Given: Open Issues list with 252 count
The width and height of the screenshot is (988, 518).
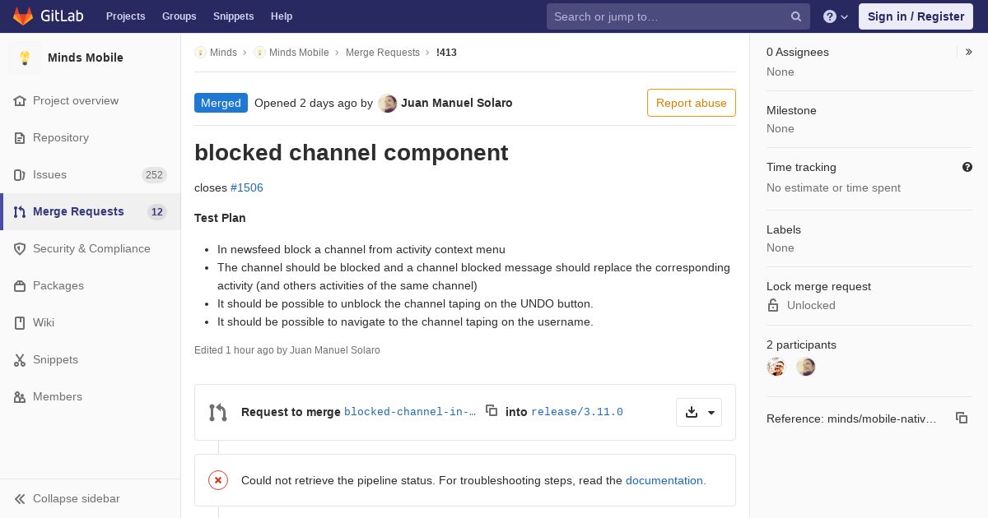Looking at the screenshot, I should click(x=91, y=174).
